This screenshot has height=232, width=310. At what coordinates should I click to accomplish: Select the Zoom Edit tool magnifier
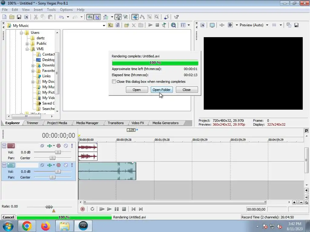click(x=157, y=17)
